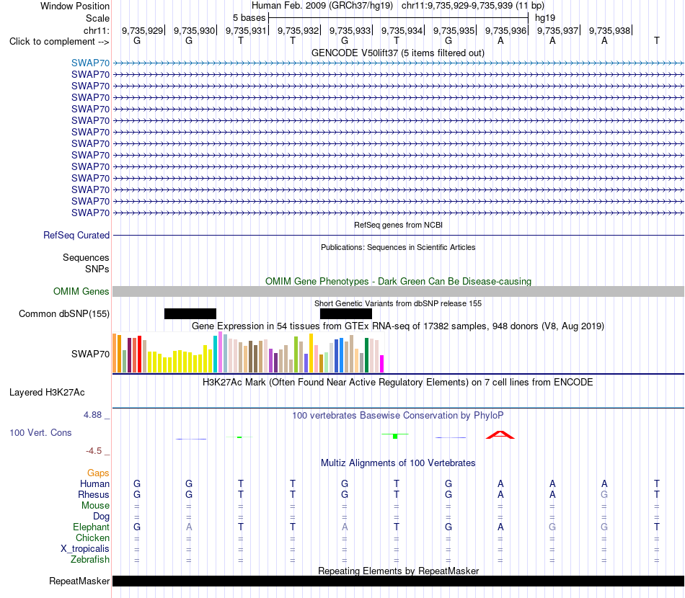
Task: Select the Window Position label
Action: click(75, 6)
